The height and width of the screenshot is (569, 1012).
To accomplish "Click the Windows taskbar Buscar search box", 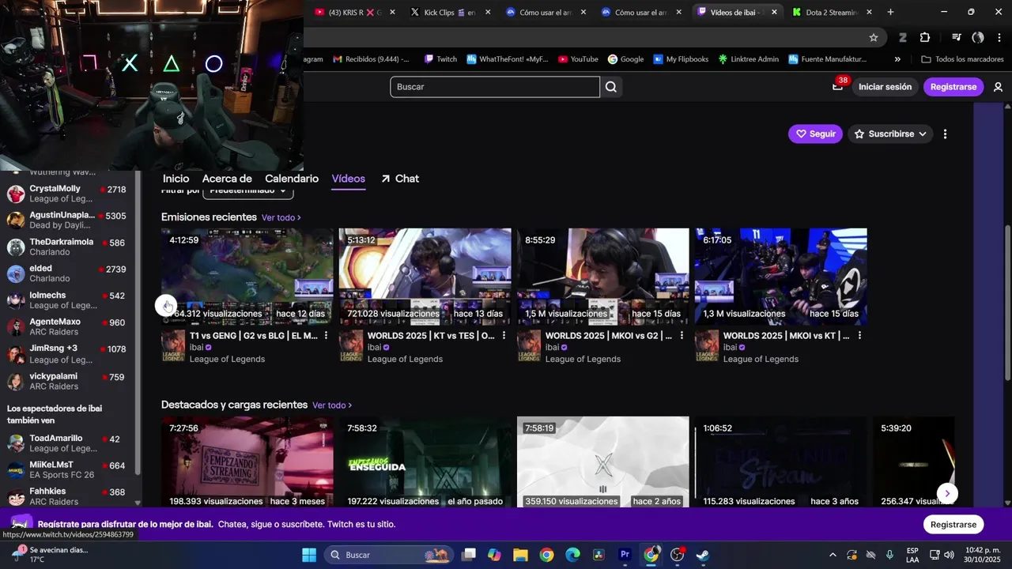I will click(x=388, y=555).
